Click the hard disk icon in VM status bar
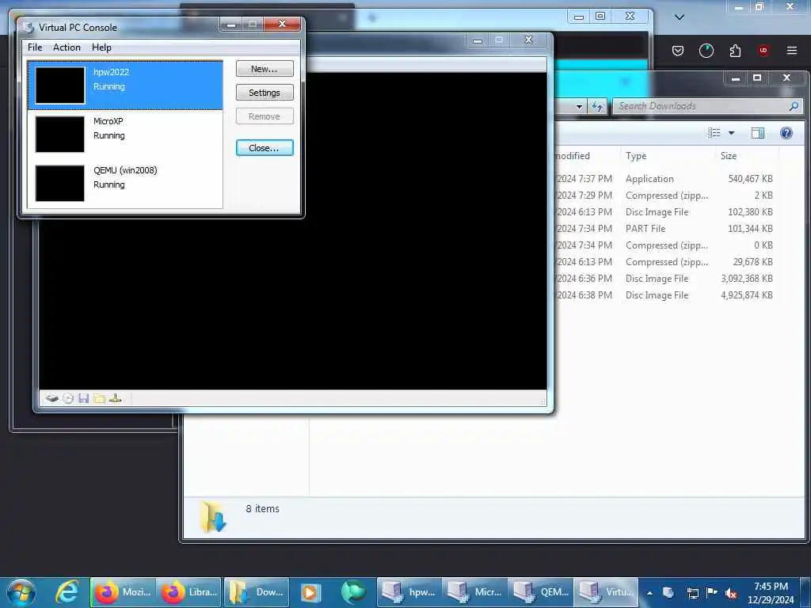 (x=51, y=398)
